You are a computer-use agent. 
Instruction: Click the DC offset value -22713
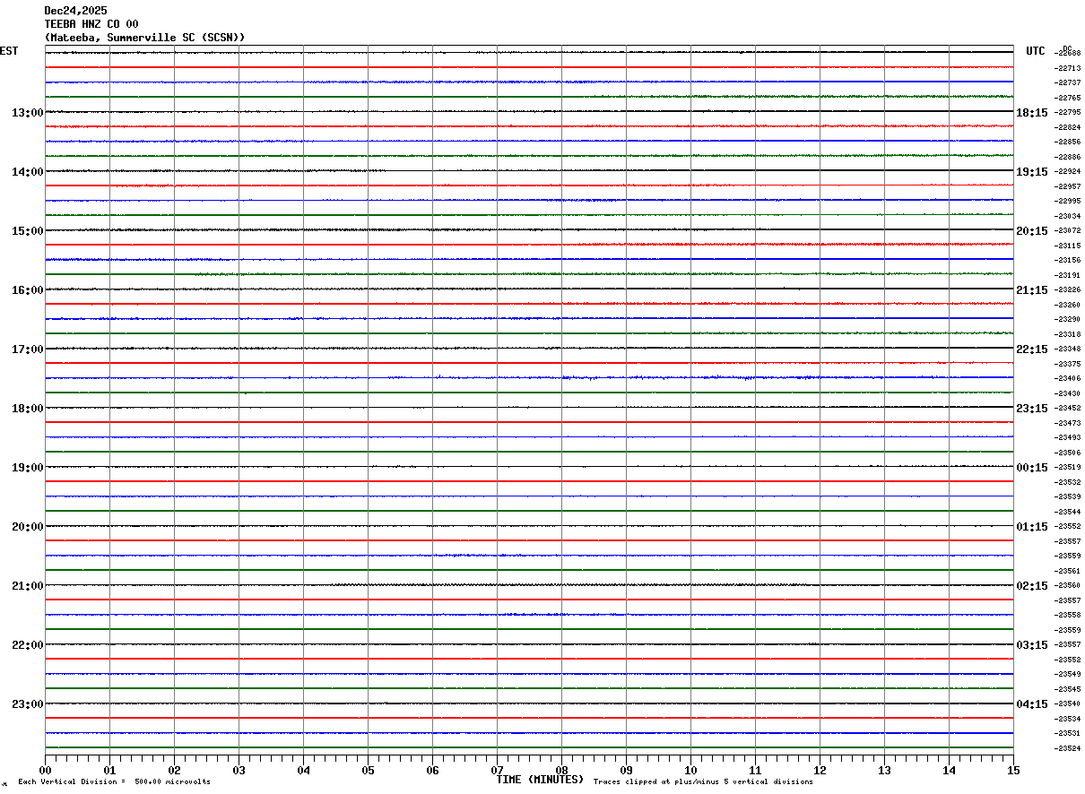pos(1067,68)
